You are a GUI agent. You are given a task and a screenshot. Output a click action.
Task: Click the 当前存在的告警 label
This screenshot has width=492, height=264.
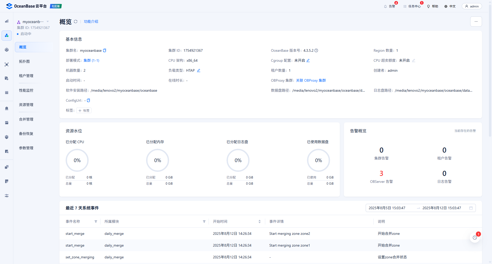point(465,131)
